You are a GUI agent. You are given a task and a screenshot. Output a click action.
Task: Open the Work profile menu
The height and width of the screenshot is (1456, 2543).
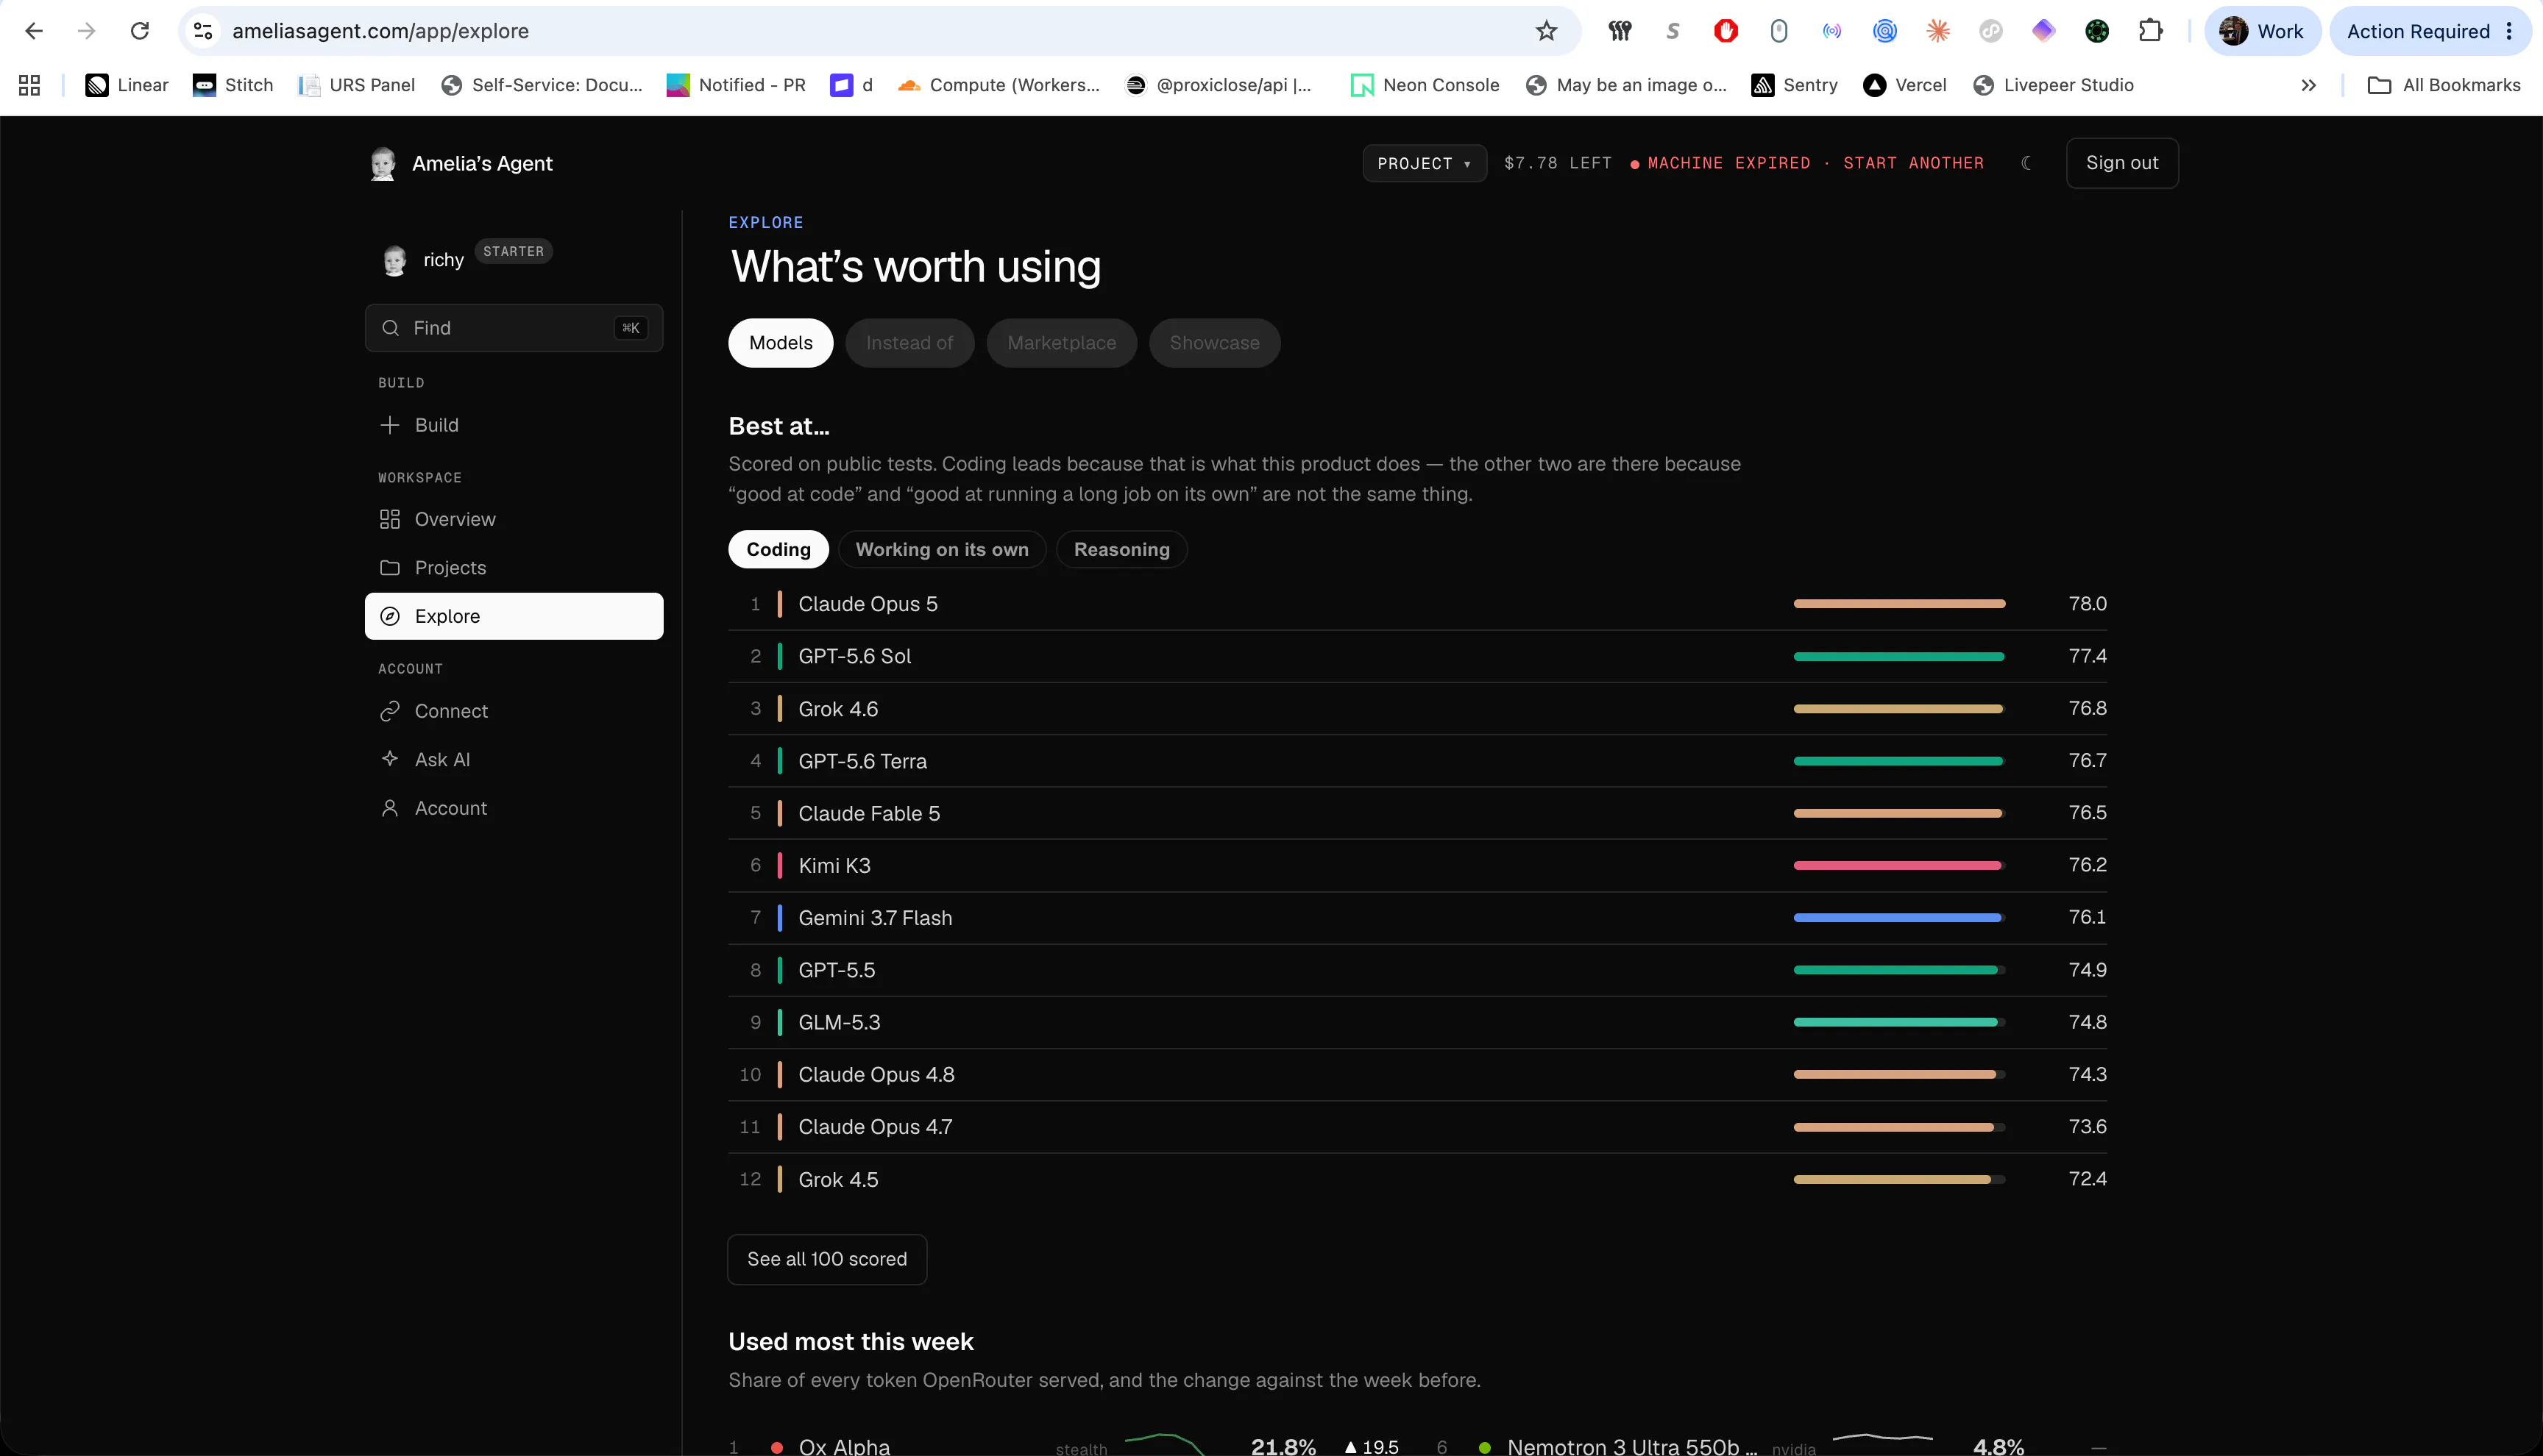[x=2261, y=31]
